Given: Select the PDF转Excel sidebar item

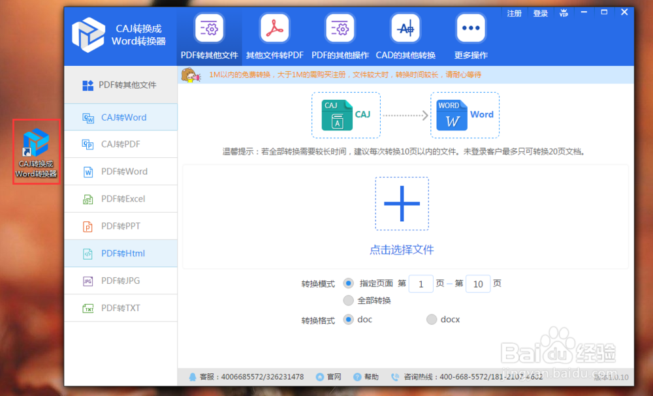Looking at the screenshot, I should click(x=121, y=199).
